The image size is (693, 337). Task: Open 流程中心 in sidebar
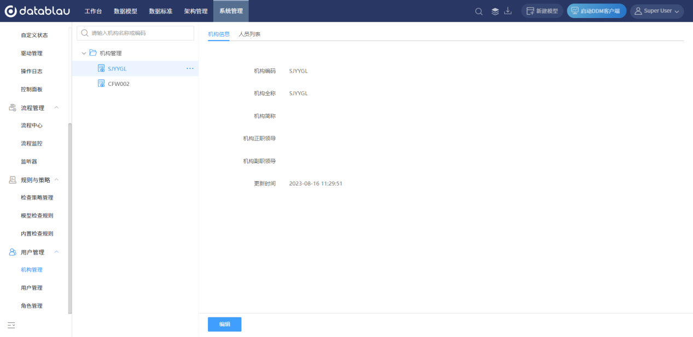[32, 125]
